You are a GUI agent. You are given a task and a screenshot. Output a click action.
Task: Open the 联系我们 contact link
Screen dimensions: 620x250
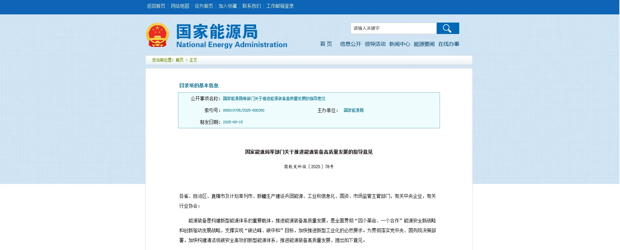tap(251, 6)
